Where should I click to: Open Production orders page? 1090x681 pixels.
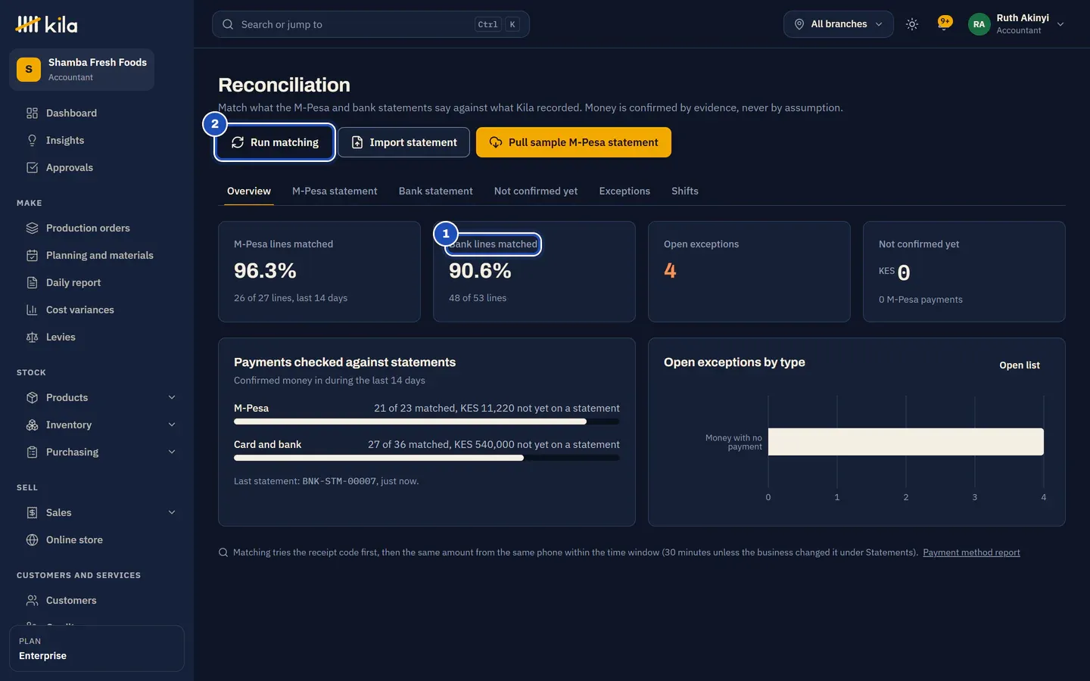coord(97,228)
